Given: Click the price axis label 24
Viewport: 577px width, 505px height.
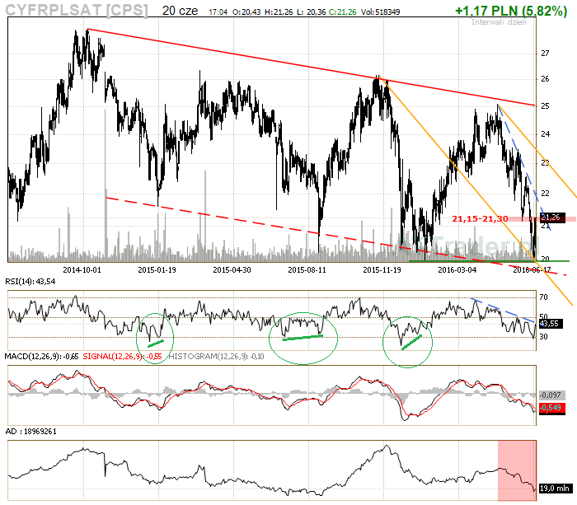Looking at the screenshot, I should tap(545, 134).
